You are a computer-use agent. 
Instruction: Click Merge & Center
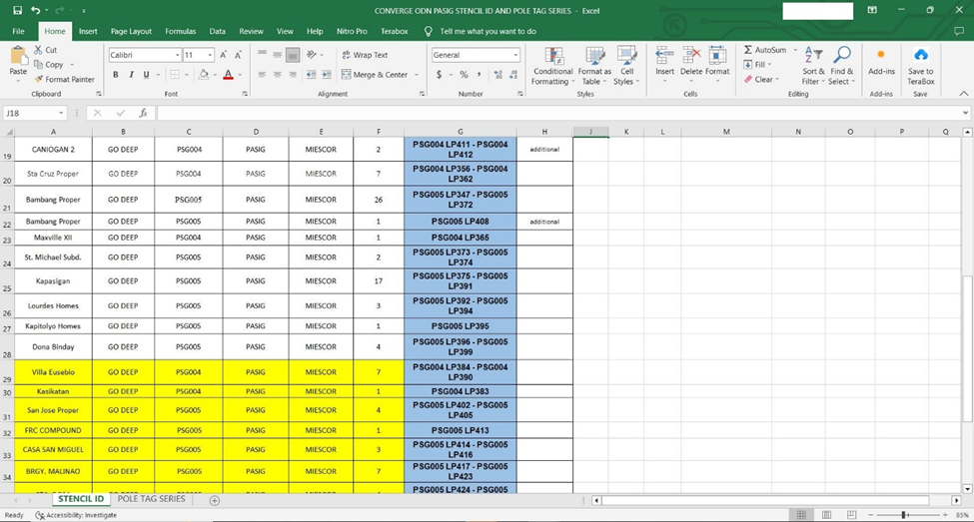375,75
